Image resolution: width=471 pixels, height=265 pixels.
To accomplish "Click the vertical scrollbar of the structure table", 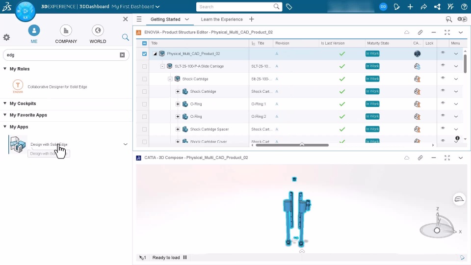I will click(x=465, y=64).
